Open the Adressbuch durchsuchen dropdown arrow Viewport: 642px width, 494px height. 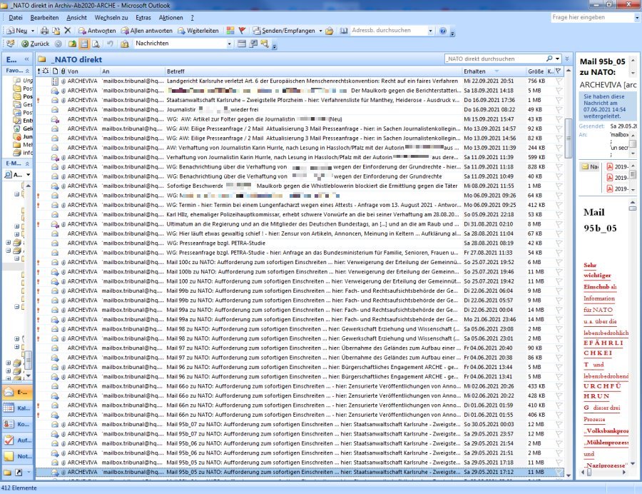click(430, 31)
